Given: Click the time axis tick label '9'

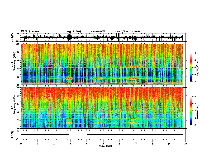Looking at the screenshot, I should (169, 144).
